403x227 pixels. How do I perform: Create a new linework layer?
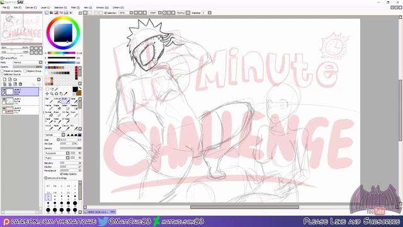pyautogui.click(x=10, y=79)
